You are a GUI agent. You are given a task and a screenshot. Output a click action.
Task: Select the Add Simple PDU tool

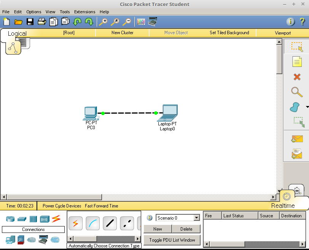click(x=297, y=139)
